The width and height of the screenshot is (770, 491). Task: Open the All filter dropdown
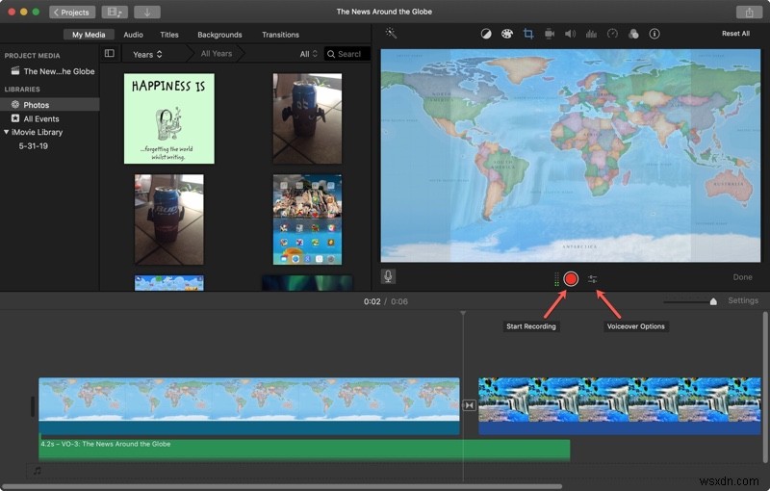tap(308, 54)
